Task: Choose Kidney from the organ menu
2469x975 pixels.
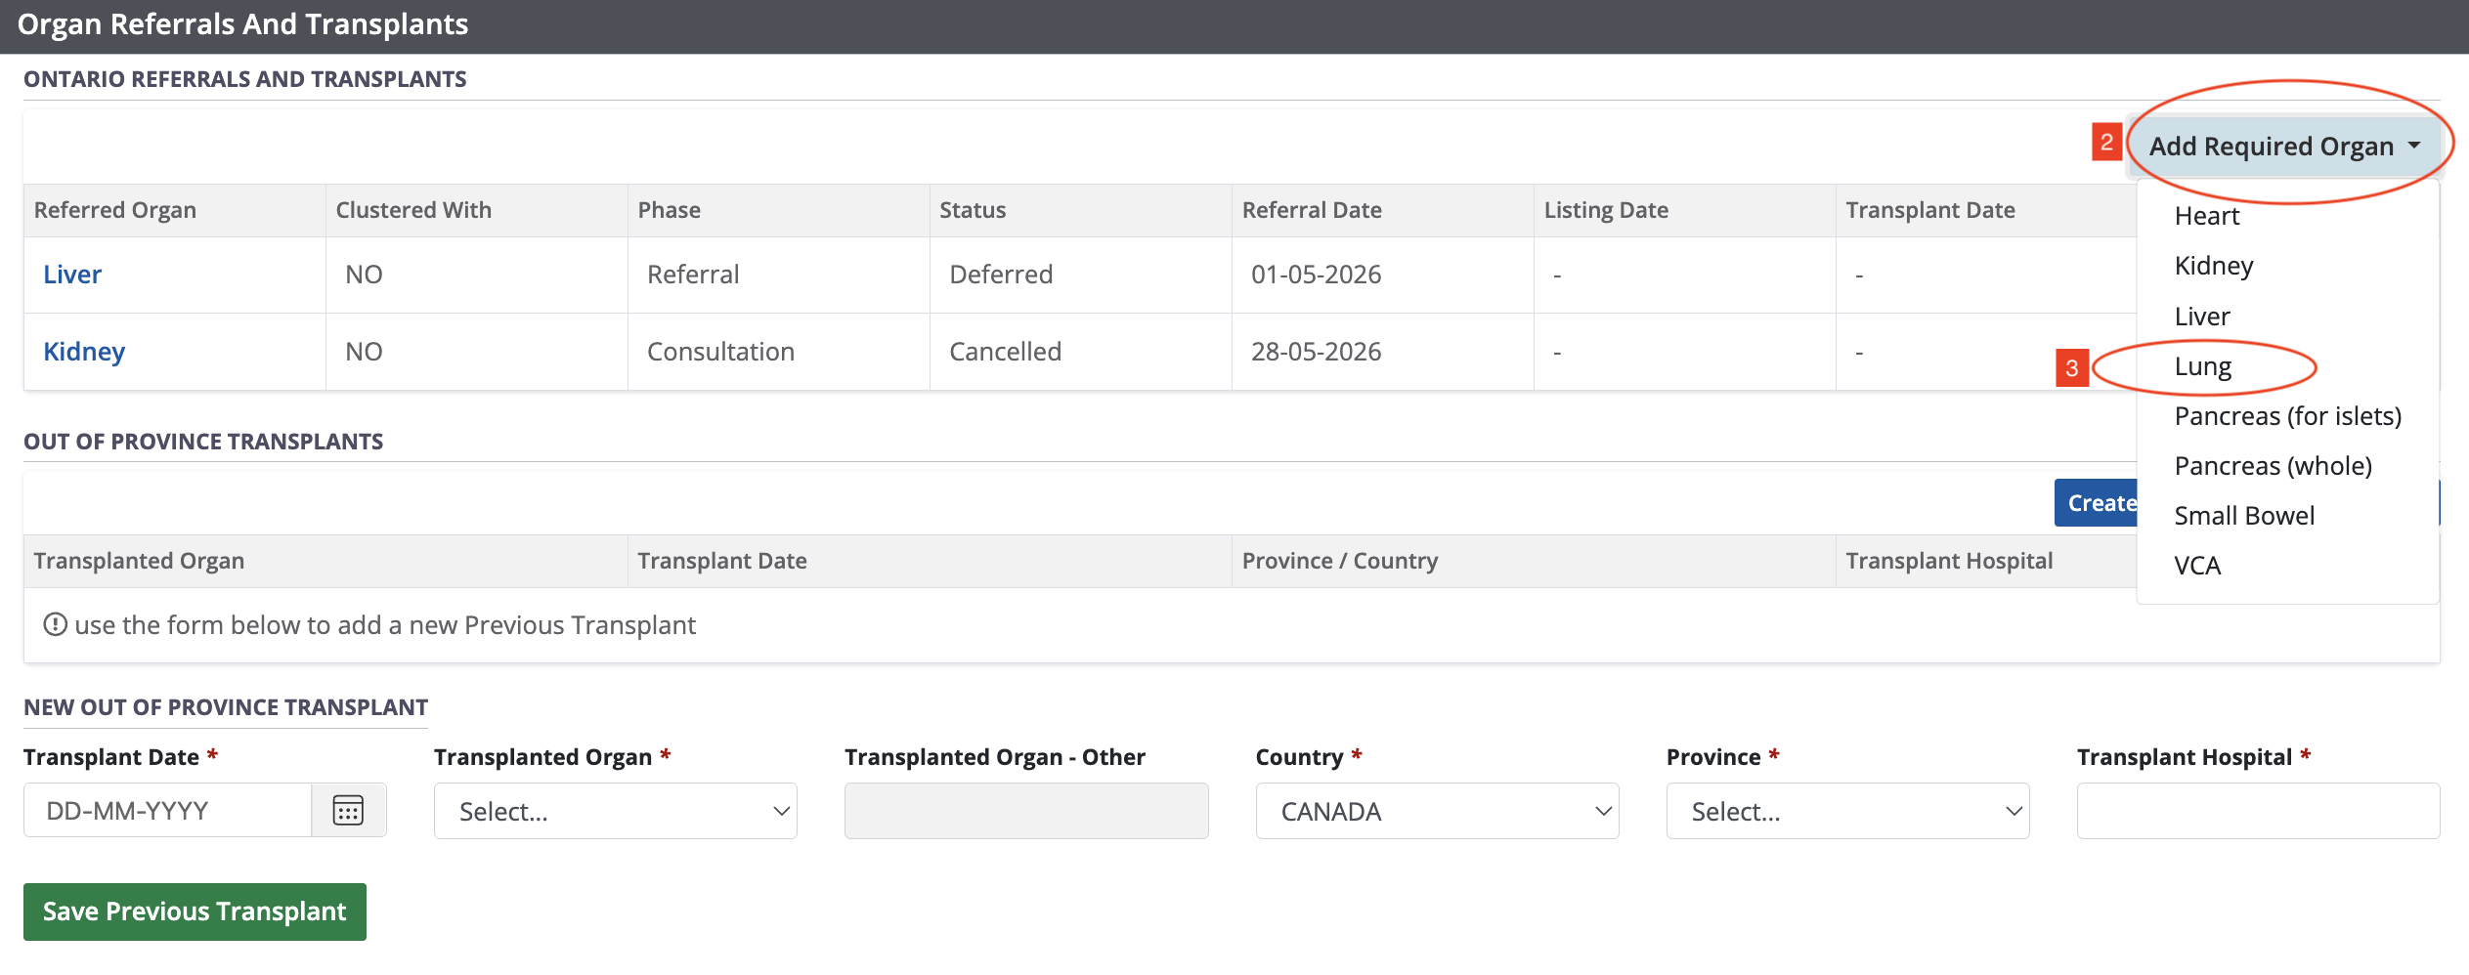Action: click(2214, 266)
